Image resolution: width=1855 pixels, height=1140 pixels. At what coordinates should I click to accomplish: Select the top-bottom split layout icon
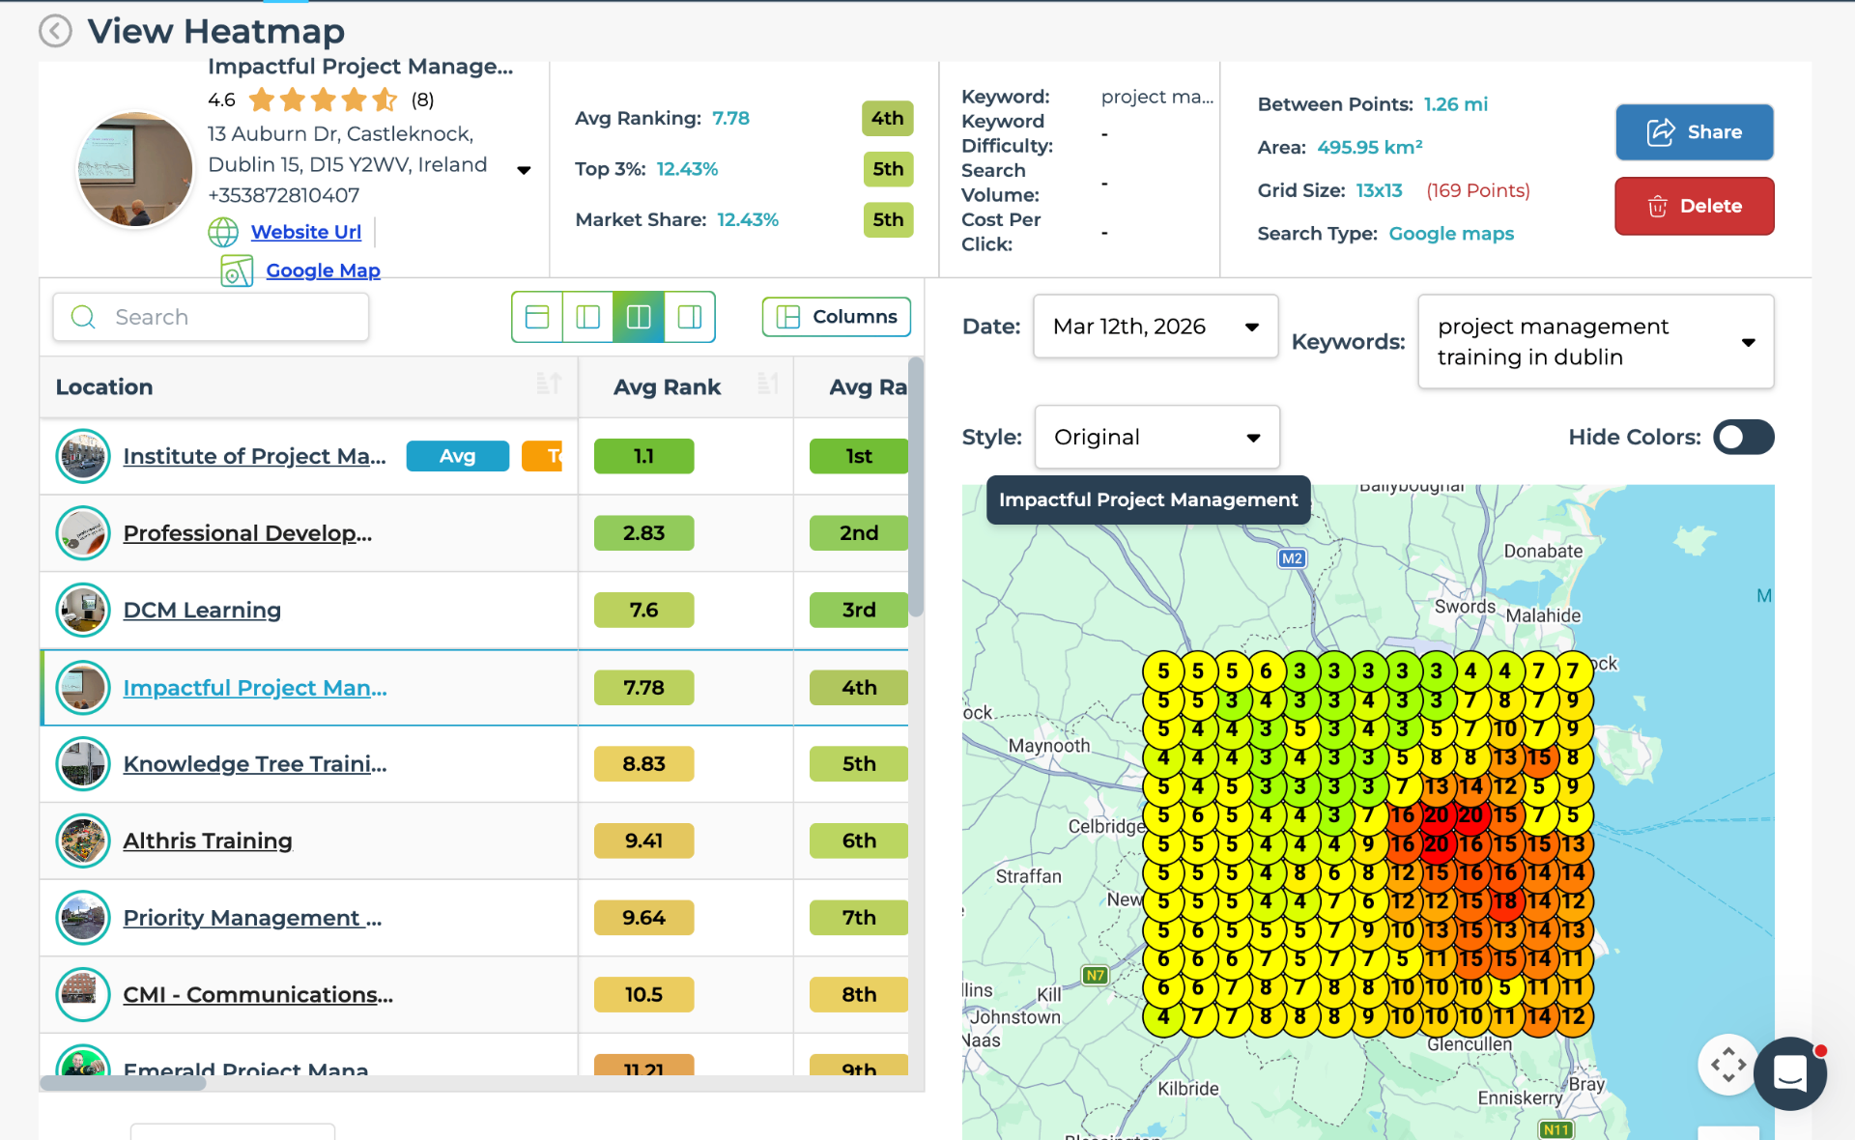537,317
